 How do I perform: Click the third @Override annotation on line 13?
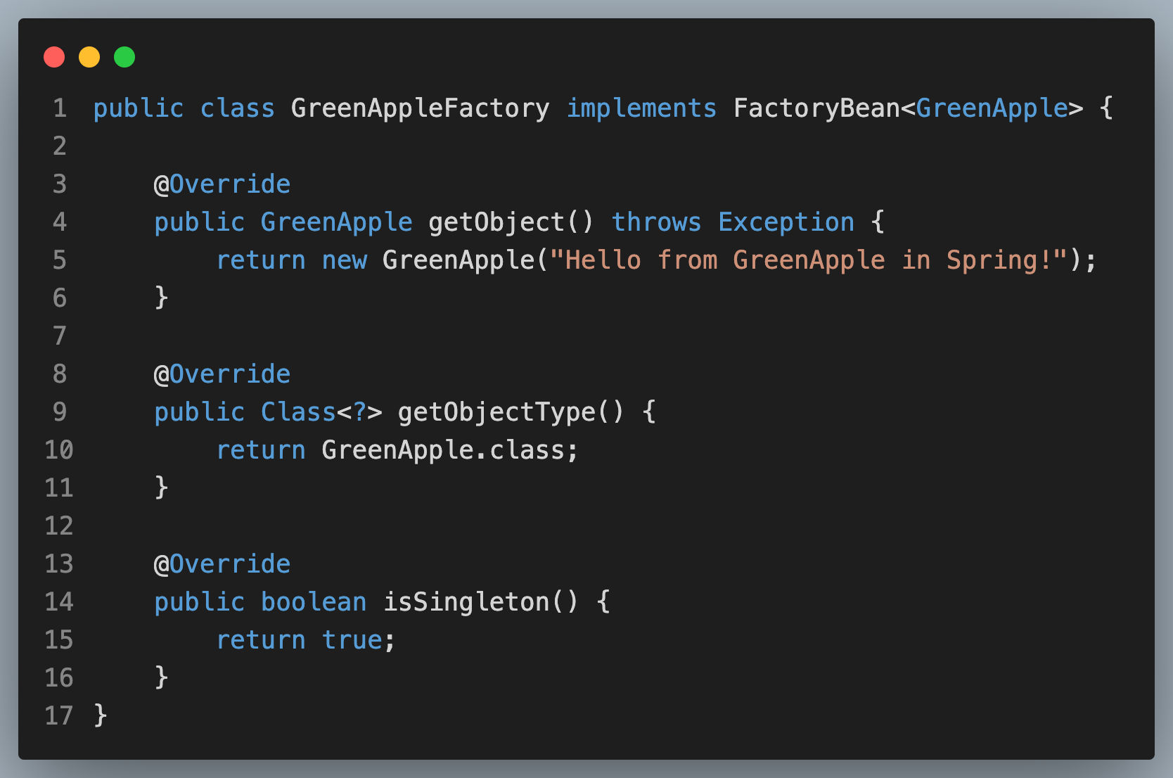[222, 564]
